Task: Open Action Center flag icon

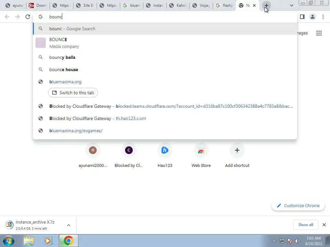Action: tap(290, 241)
